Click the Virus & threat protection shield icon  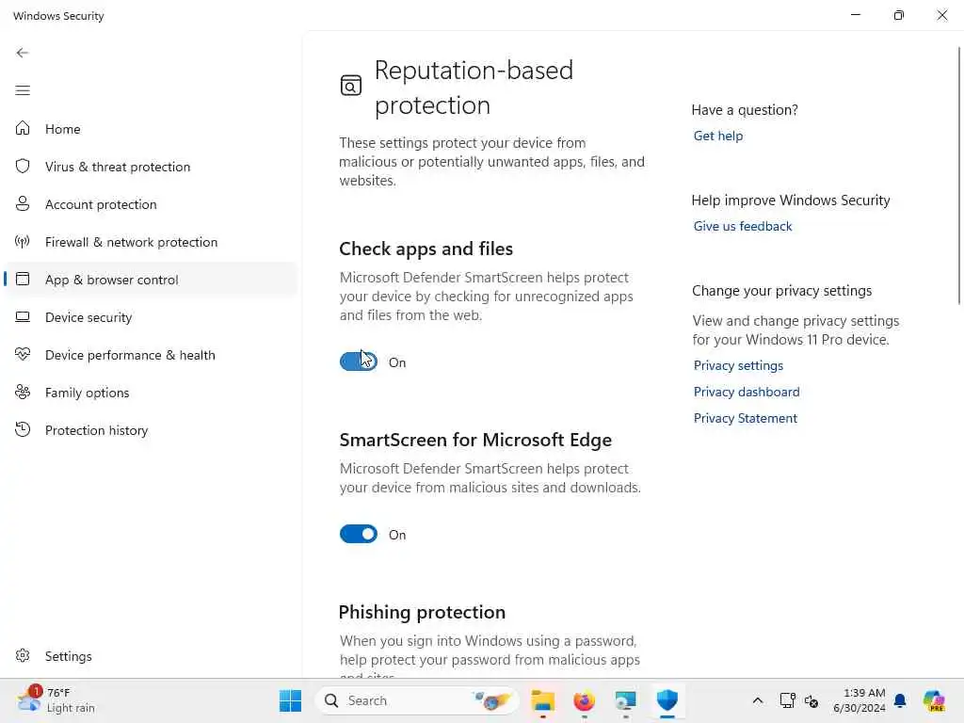pos(23,166)
